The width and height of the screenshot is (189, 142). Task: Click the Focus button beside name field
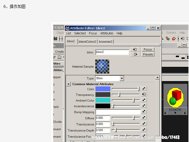[x=148, y=49]
